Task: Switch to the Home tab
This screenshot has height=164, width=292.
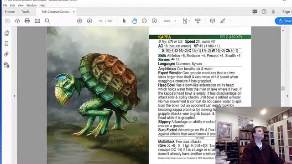Action: point(10,12)
